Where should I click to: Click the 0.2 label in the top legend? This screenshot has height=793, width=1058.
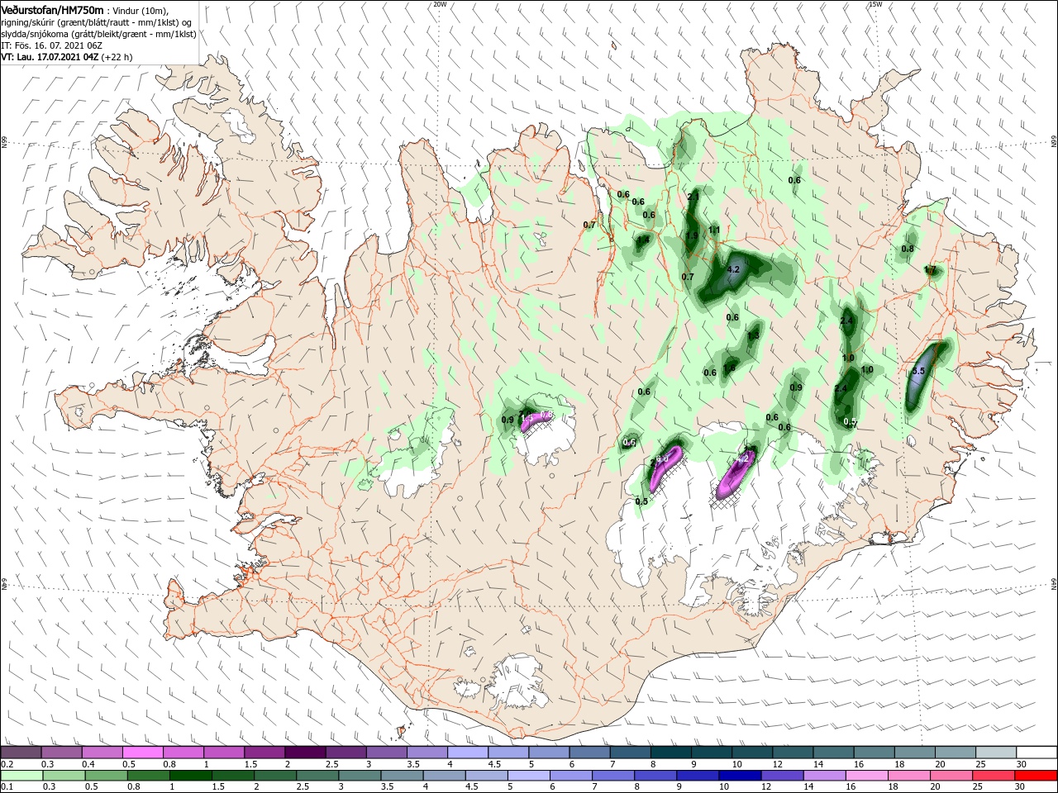tap(7, 764)
